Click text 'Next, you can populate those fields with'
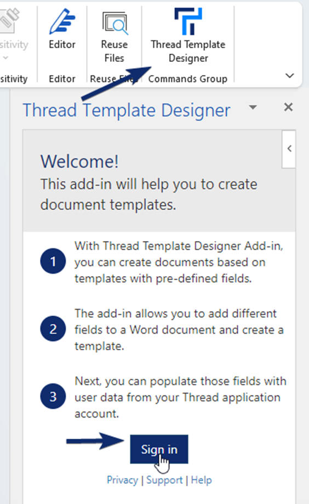The height and width of the screenshot is (504, 309). pos(180,381)
